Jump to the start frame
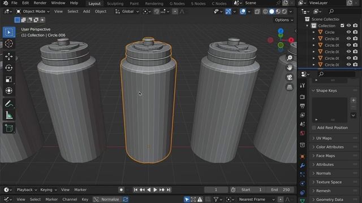Viewport: 362px width, 203px height. point(136,189)
